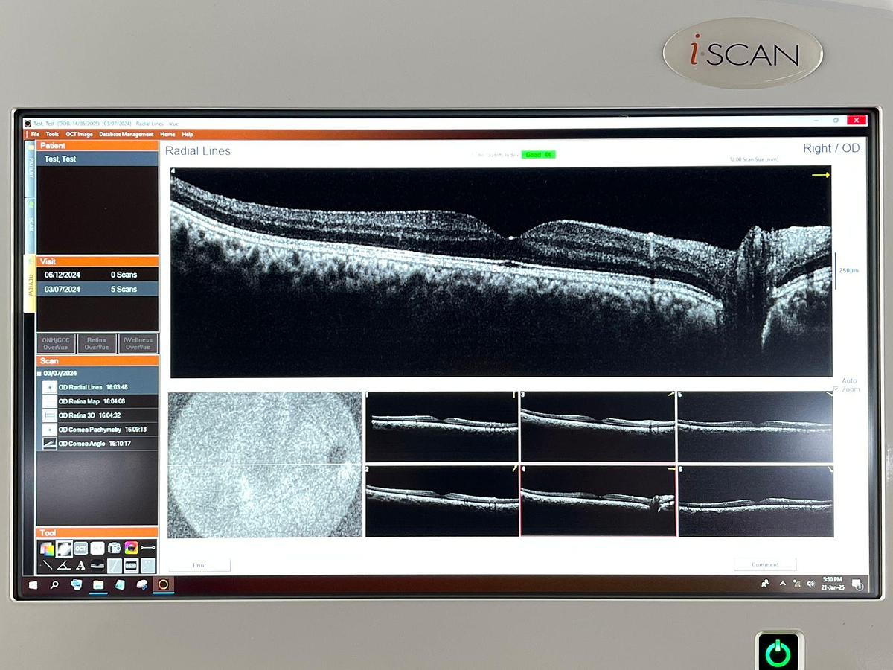
Task: Choose the angle measurement tool
Action: click(64, 566)
